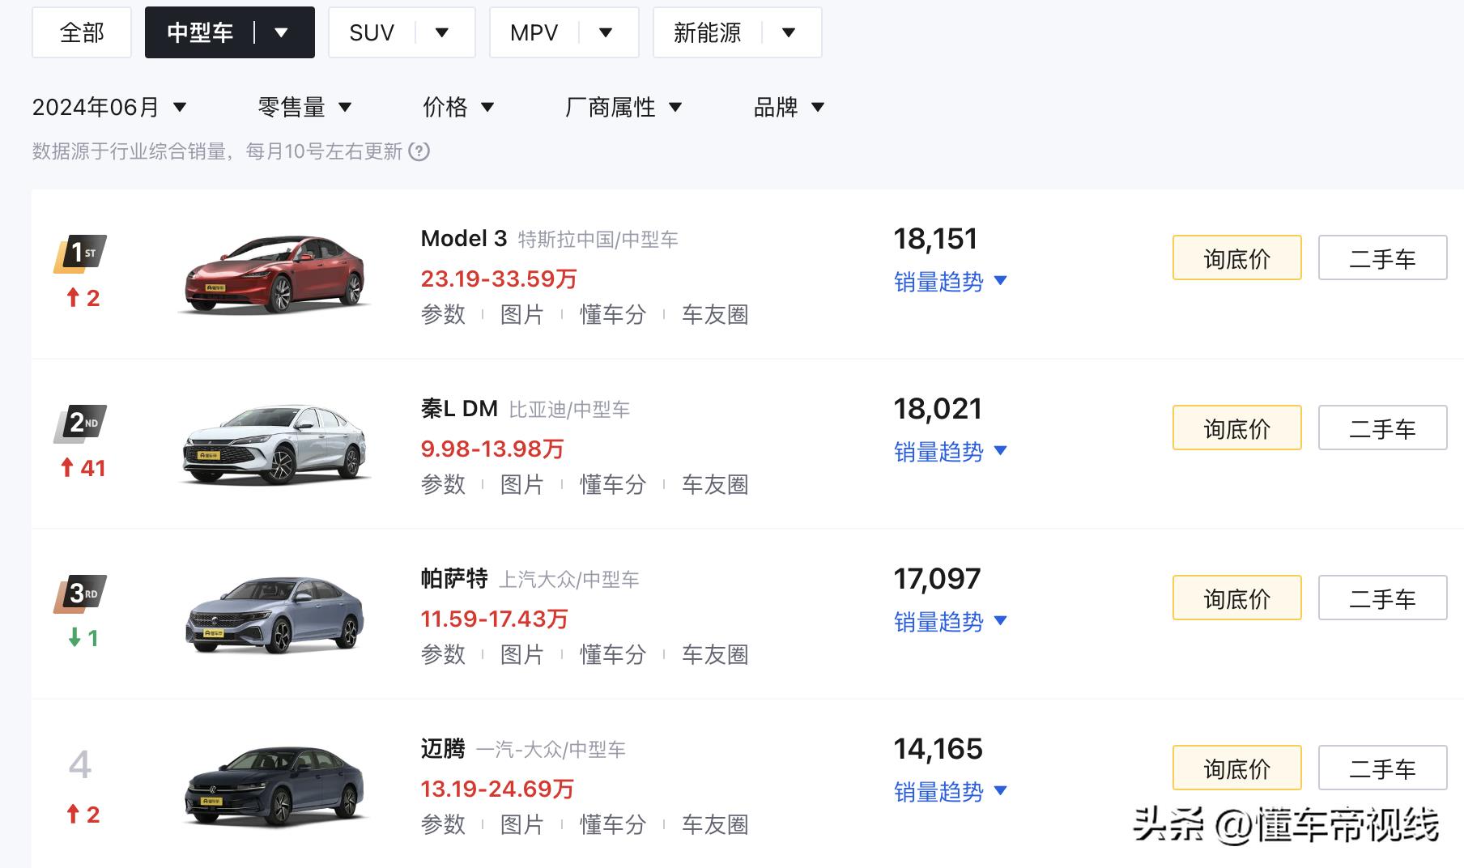View 参数 for 迈腾
The width and height of the screenshot is (1464, 868).
(x=443, y=824)
